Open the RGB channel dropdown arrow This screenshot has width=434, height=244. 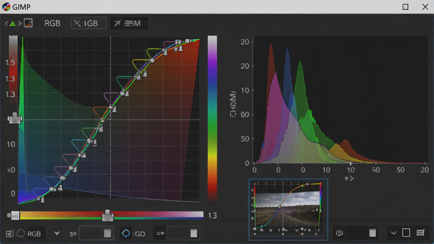(57, 233)
